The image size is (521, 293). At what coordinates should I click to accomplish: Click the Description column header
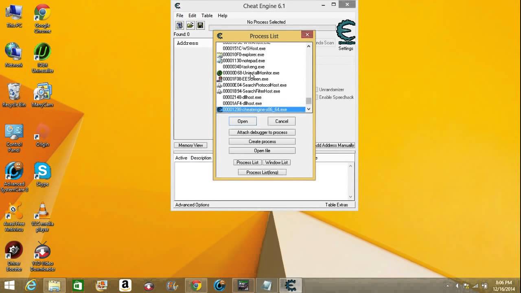[201, 158]
